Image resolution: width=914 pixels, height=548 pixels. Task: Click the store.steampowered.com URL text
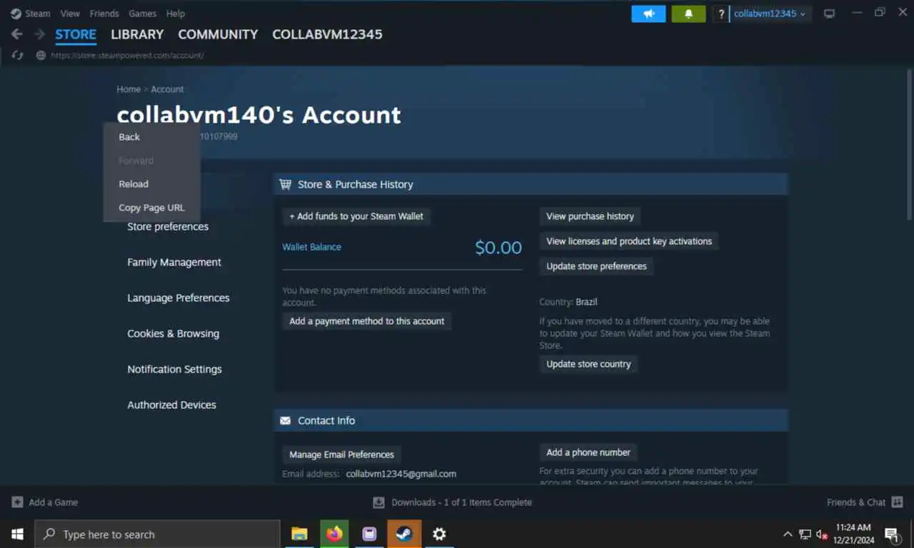(x=127, y=55)
